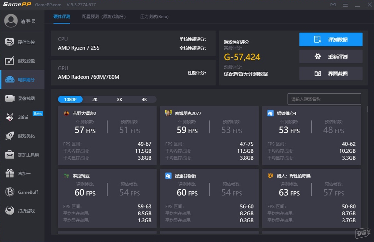
Task: Click the 钢铁雄心4 title text
Action: 287,113
